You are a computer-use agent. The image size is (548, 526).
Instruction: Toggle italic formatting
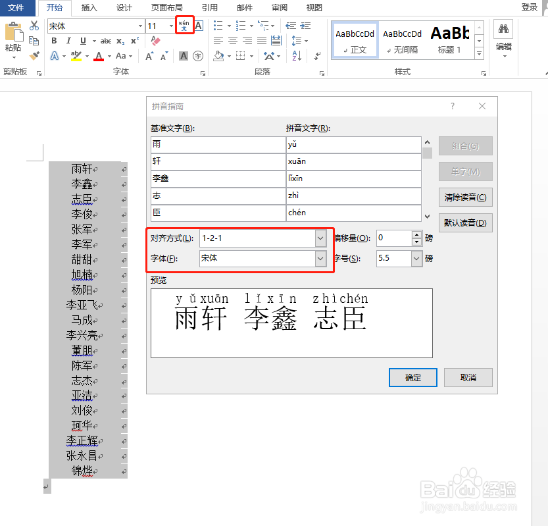click(x=68, y=40)
